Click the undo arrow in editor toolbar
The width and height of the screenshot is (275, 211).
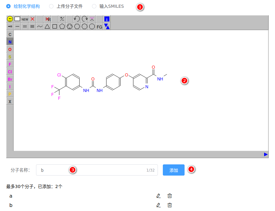point(77,19)
